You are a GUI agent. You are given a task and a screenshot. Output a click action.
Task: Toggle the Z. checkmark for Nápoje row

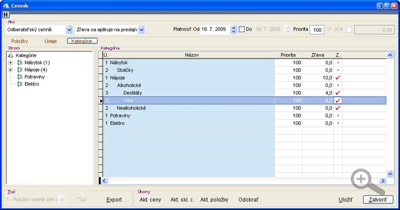click(x=338, y=78)
